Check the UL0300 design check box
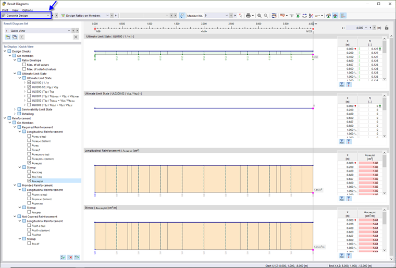This screenshot has width=396, height=268. pos(29,91)
